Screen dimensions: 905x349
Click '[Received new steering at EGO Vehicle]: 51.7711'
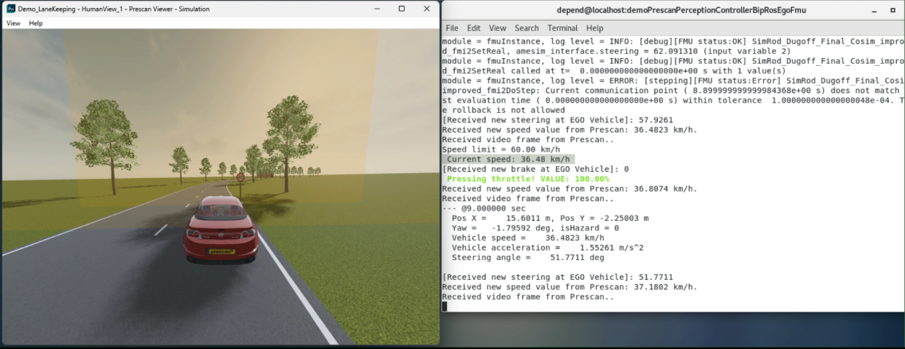[x=558, y=277]
